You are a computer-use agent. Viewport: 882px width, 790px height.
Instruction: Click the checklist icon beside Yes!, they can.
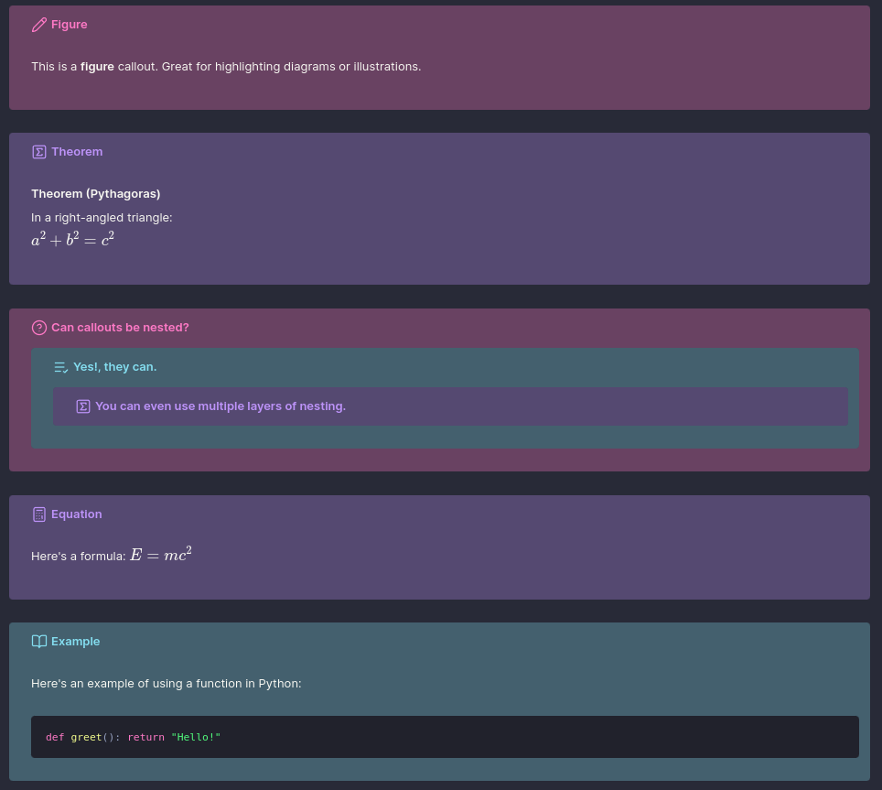tap(60, 367)
